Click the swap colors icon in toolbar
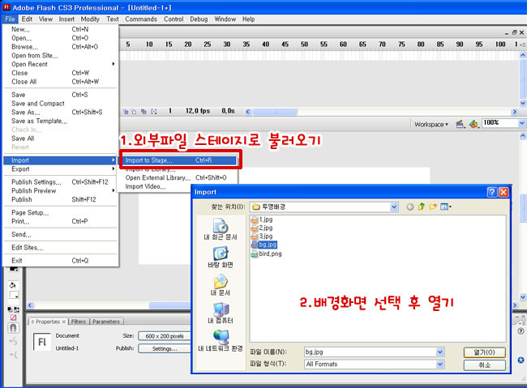The image size is (527, 388). pos(16,309)
